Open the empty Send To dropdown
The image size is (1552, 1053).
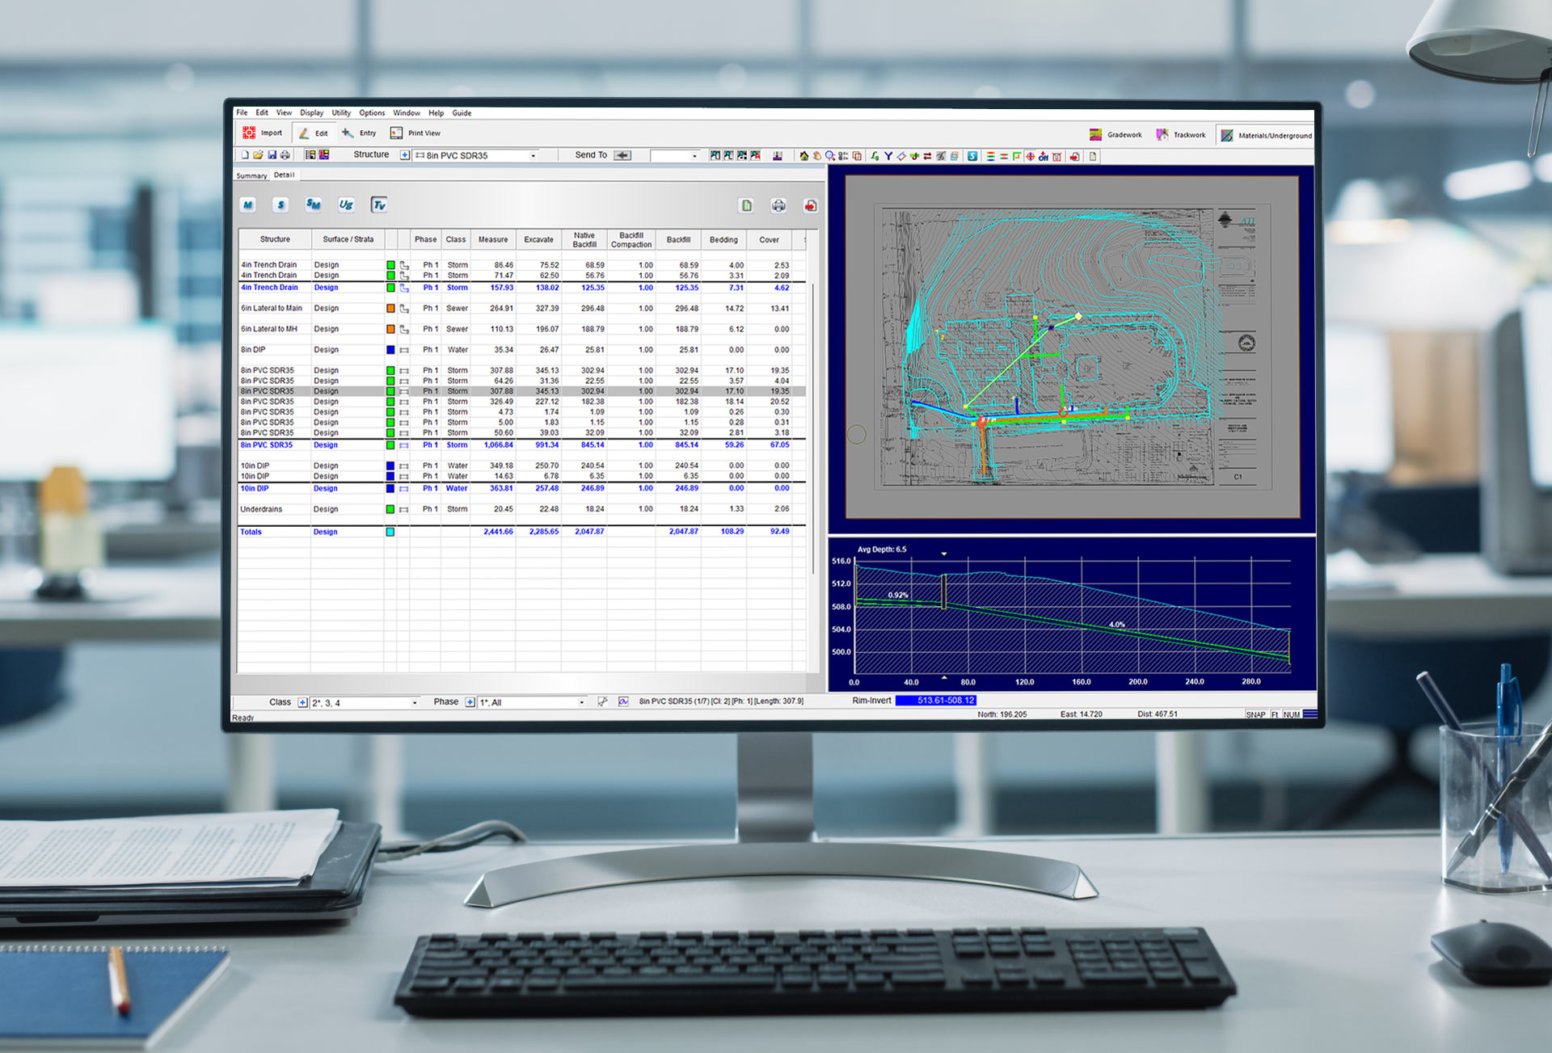pos(675,155)
